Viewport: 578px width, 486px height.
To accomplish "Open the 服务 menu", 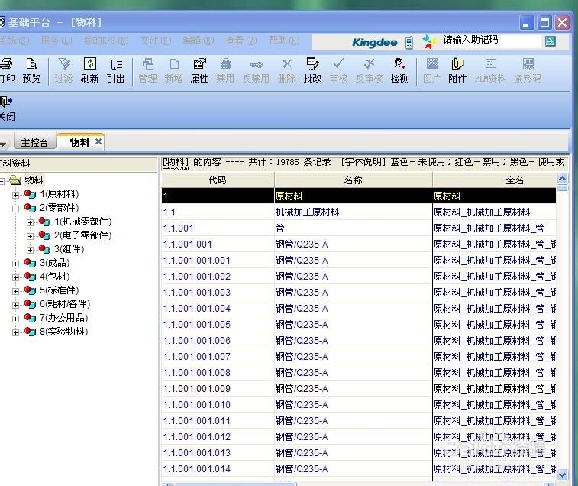I will click(x=56, y=40).
